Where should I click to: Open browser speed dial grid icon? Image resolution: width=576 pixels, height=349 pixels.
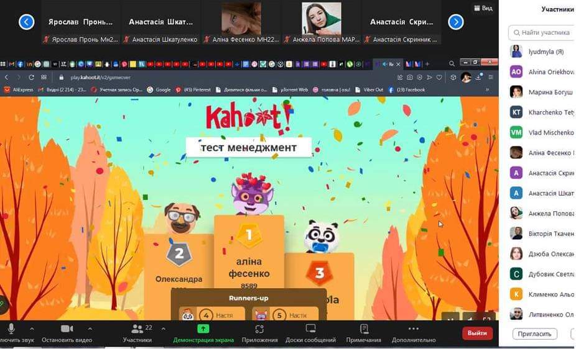click(x=44, y=78)
